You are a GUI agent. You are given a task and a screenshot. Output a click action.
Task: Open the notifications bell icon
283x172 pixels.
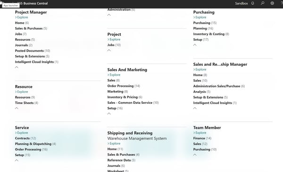pos(253,3)
